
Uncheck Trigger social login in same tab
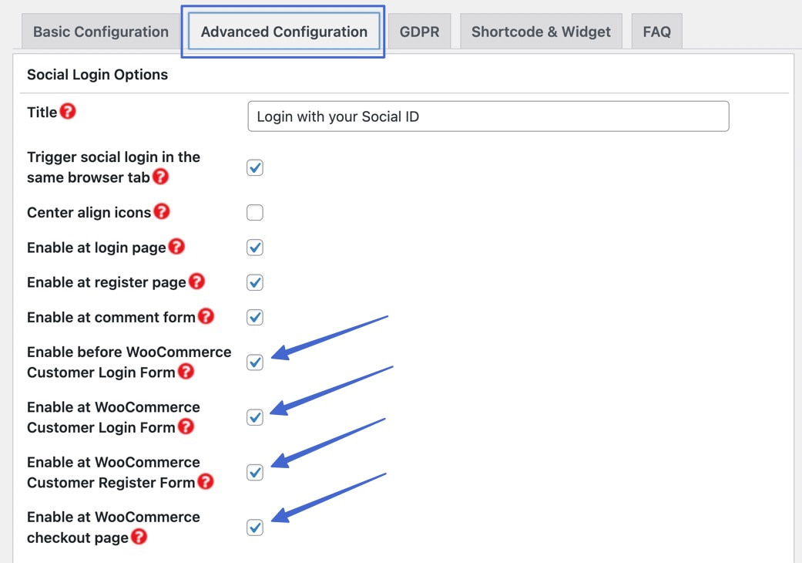[x=255, y=167]
